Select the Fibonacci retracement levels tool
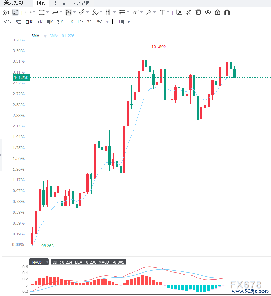This screenshot has width=271, height=296. click(x=122, y=12)
